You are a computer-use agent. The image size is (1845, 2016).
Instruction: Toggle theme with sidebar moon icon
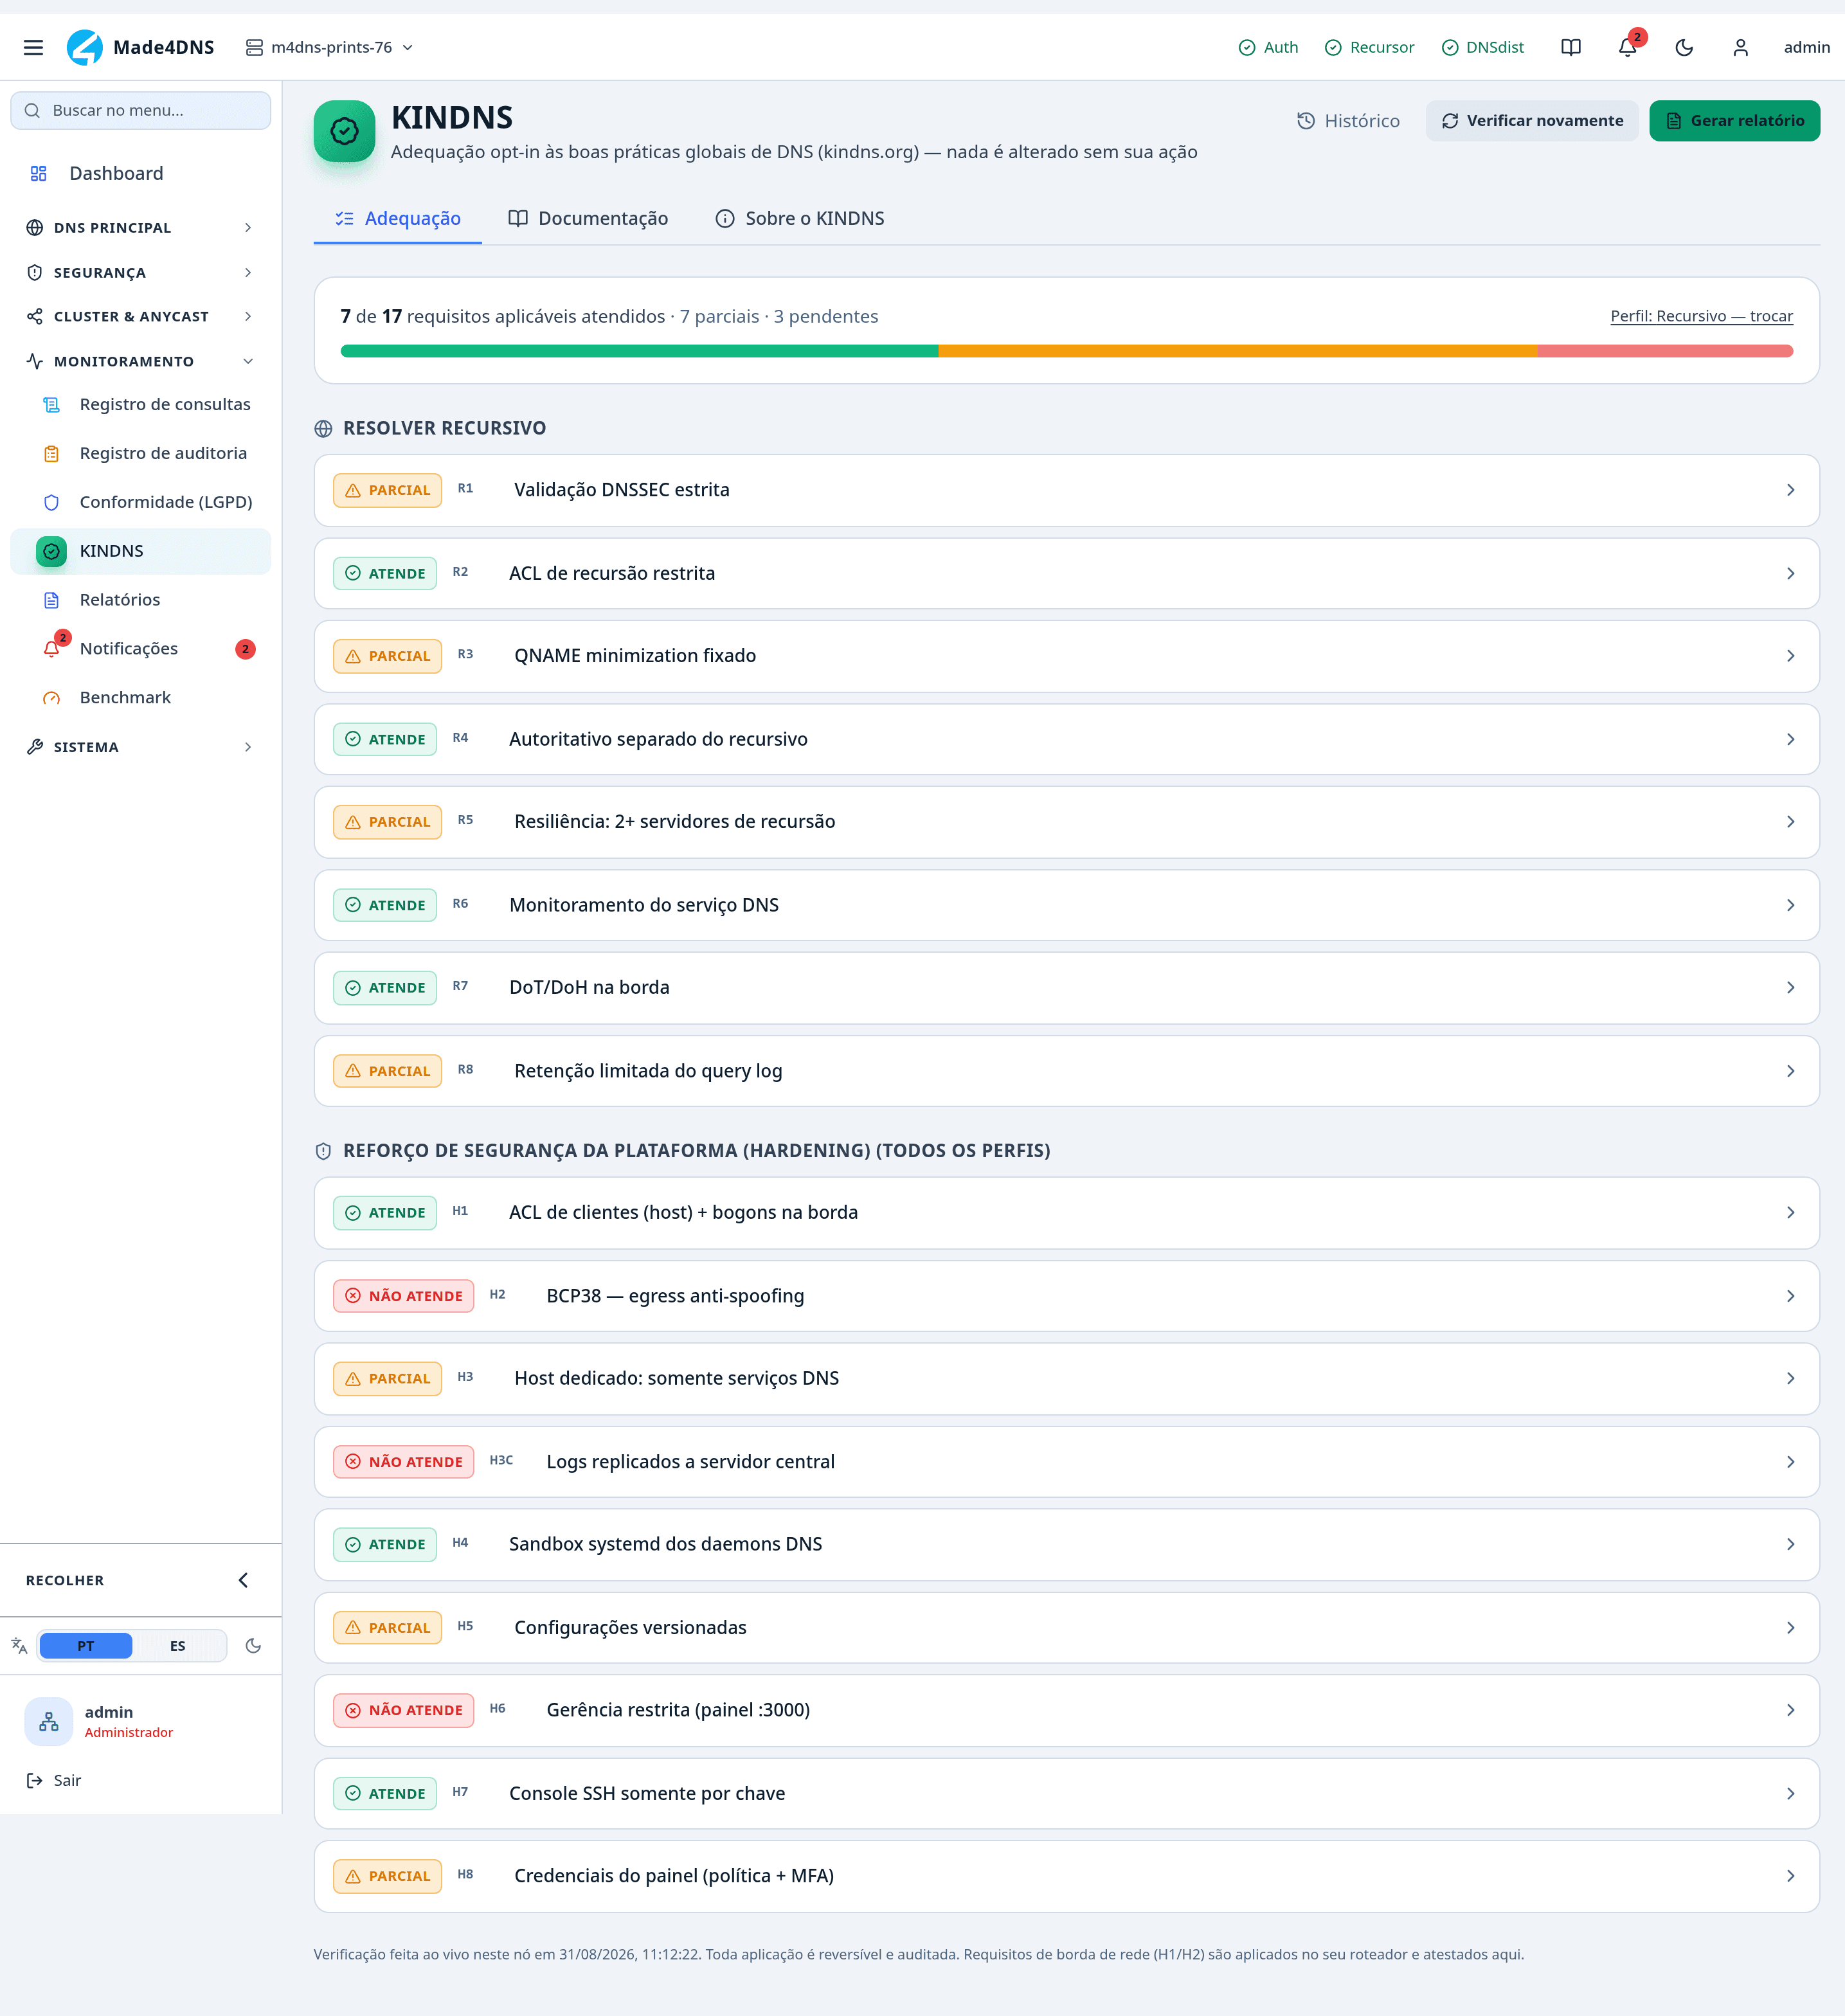coord(253,1646)
